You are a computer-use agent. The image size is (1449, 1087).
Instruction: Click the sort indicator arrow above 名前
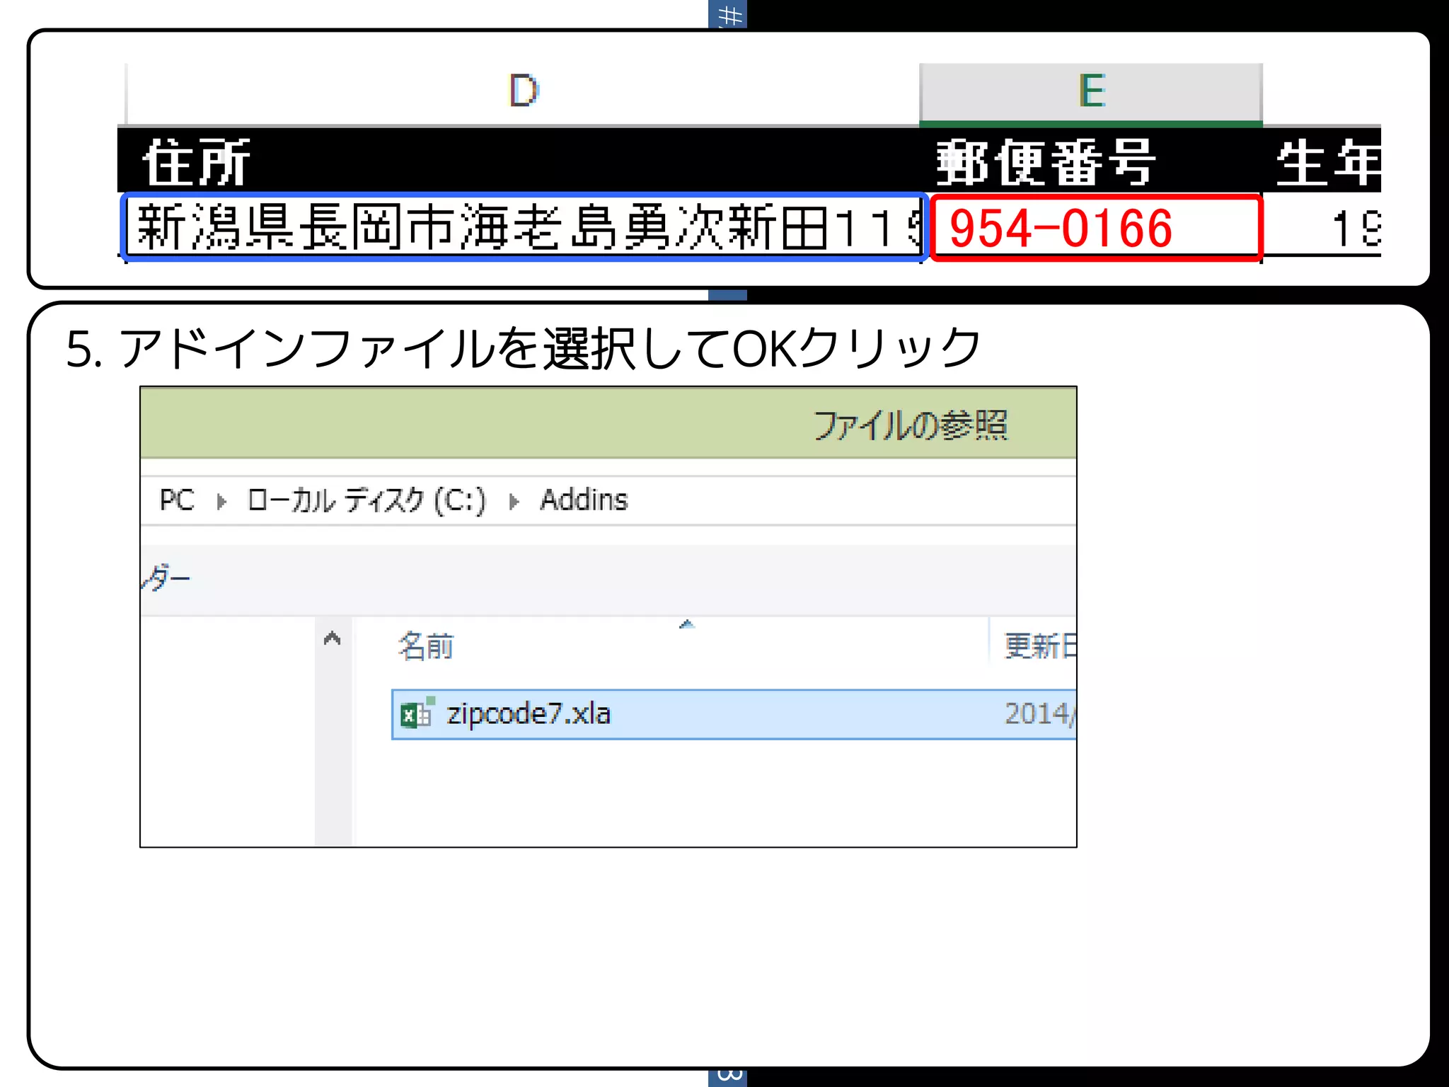(x=686, y=623)
